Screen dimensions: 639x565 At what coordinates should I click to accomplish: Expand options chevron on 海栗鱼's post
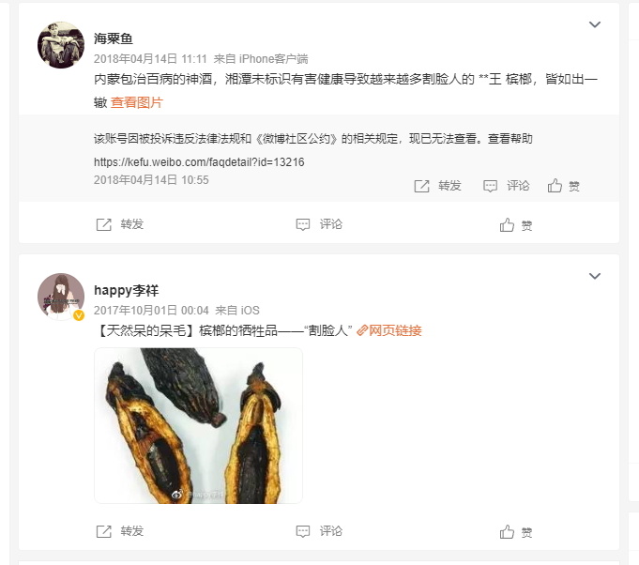pyautogui.click(x=595, y=24)
